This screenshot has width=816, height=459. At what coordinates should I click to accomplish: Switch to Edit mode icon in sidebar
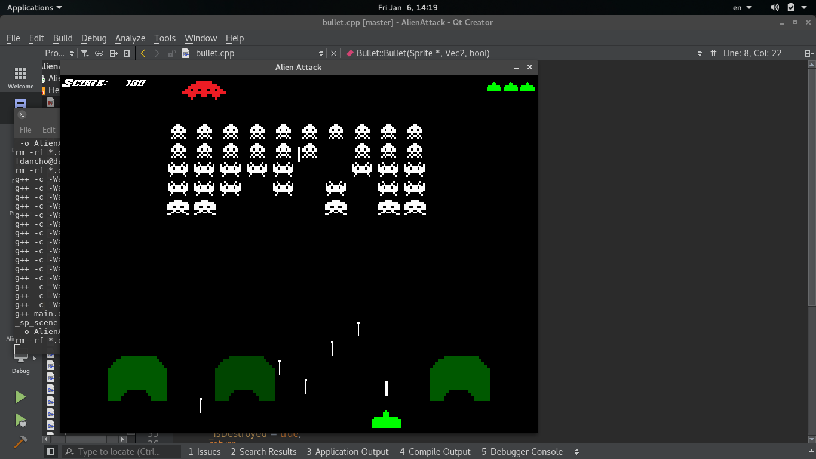[20, 104]
